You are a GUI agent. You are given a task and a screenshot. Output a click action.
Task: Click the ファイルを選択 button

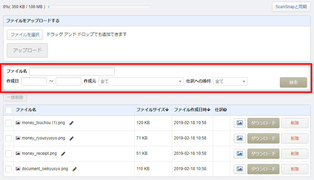click(25, 35)
